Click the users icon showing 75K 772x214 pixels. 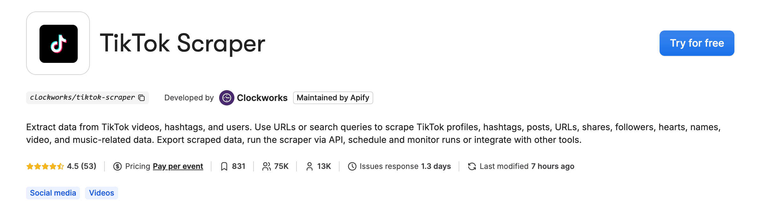click(x=267, y=166)
